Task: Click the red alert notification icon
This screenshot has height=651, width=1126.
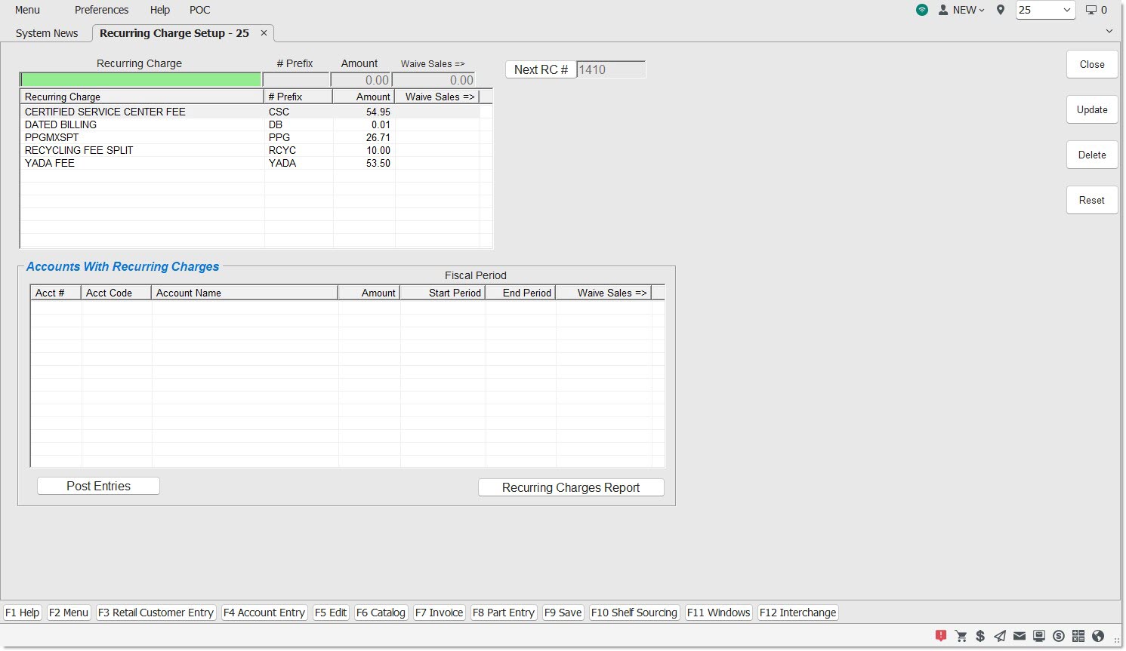Action: coord(941,636)
